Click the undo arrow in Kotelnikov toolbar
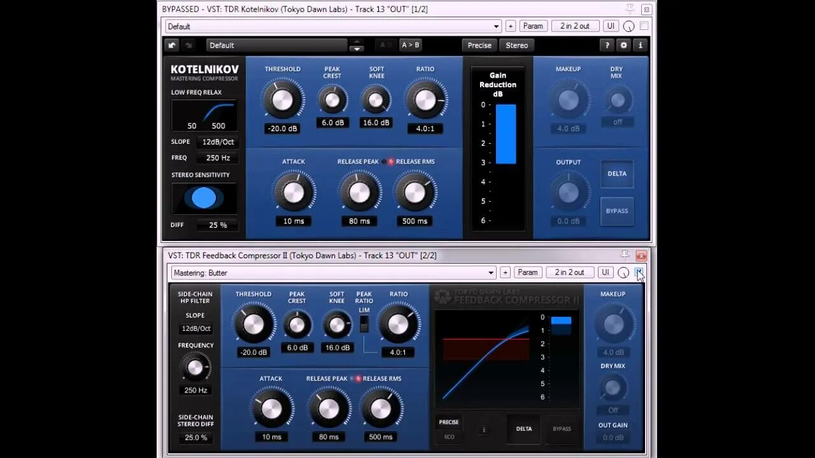The image size is (815, 458). [x=172, y=45]
